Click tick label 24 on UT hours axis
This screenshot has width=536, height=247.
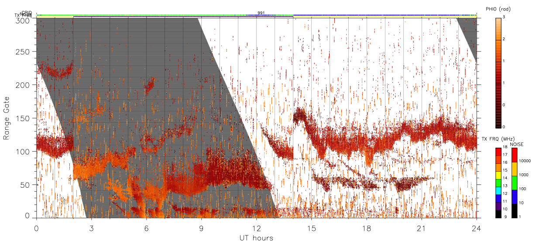pos(476,228)
